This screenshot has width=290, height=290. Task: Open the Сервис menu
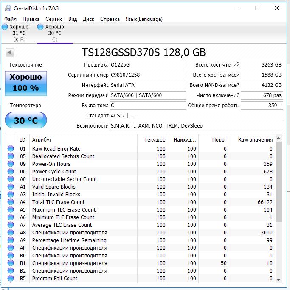pyautogui.click(x=54, y=19)
